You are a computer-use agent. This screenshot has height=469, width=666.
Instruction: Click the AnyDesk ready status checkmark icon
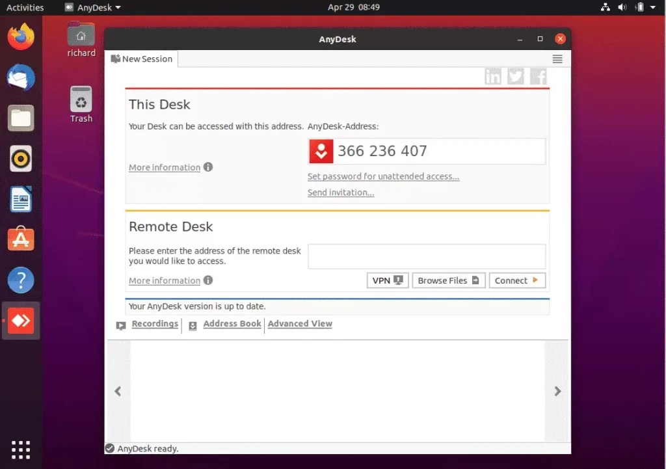(x=109, y=448)
